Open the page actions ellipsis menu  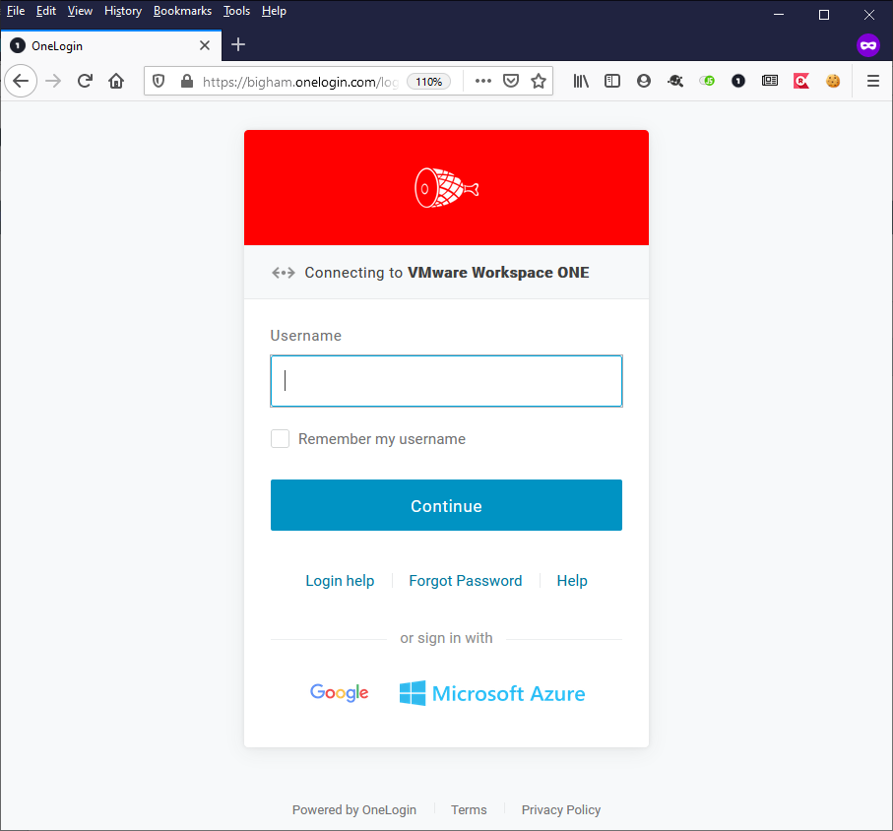tap(482, 80)
